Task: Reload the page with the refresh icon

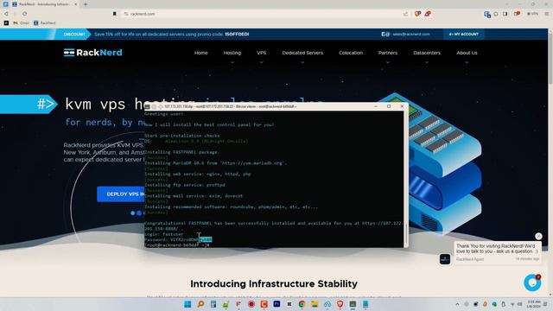Action: pyautogui.click(x=25, y=14)
